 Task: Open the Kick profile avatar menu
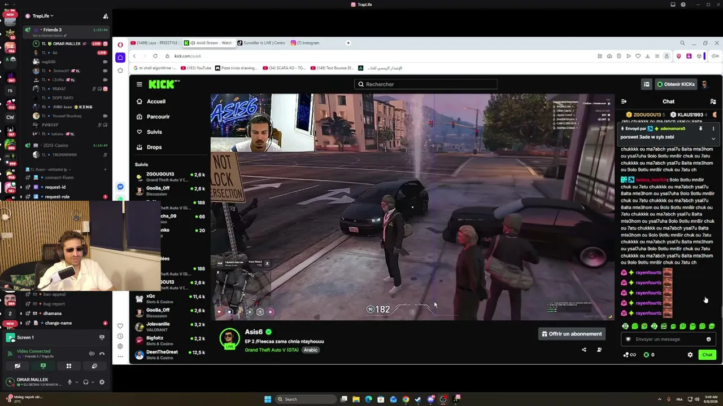pyautogui.click(x=705, y=84)
